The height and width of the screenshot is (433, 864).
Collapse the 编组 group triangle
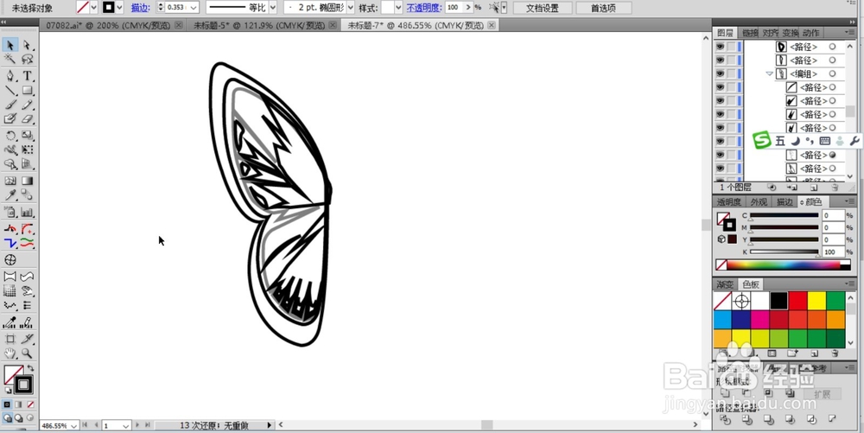point(769,73)
